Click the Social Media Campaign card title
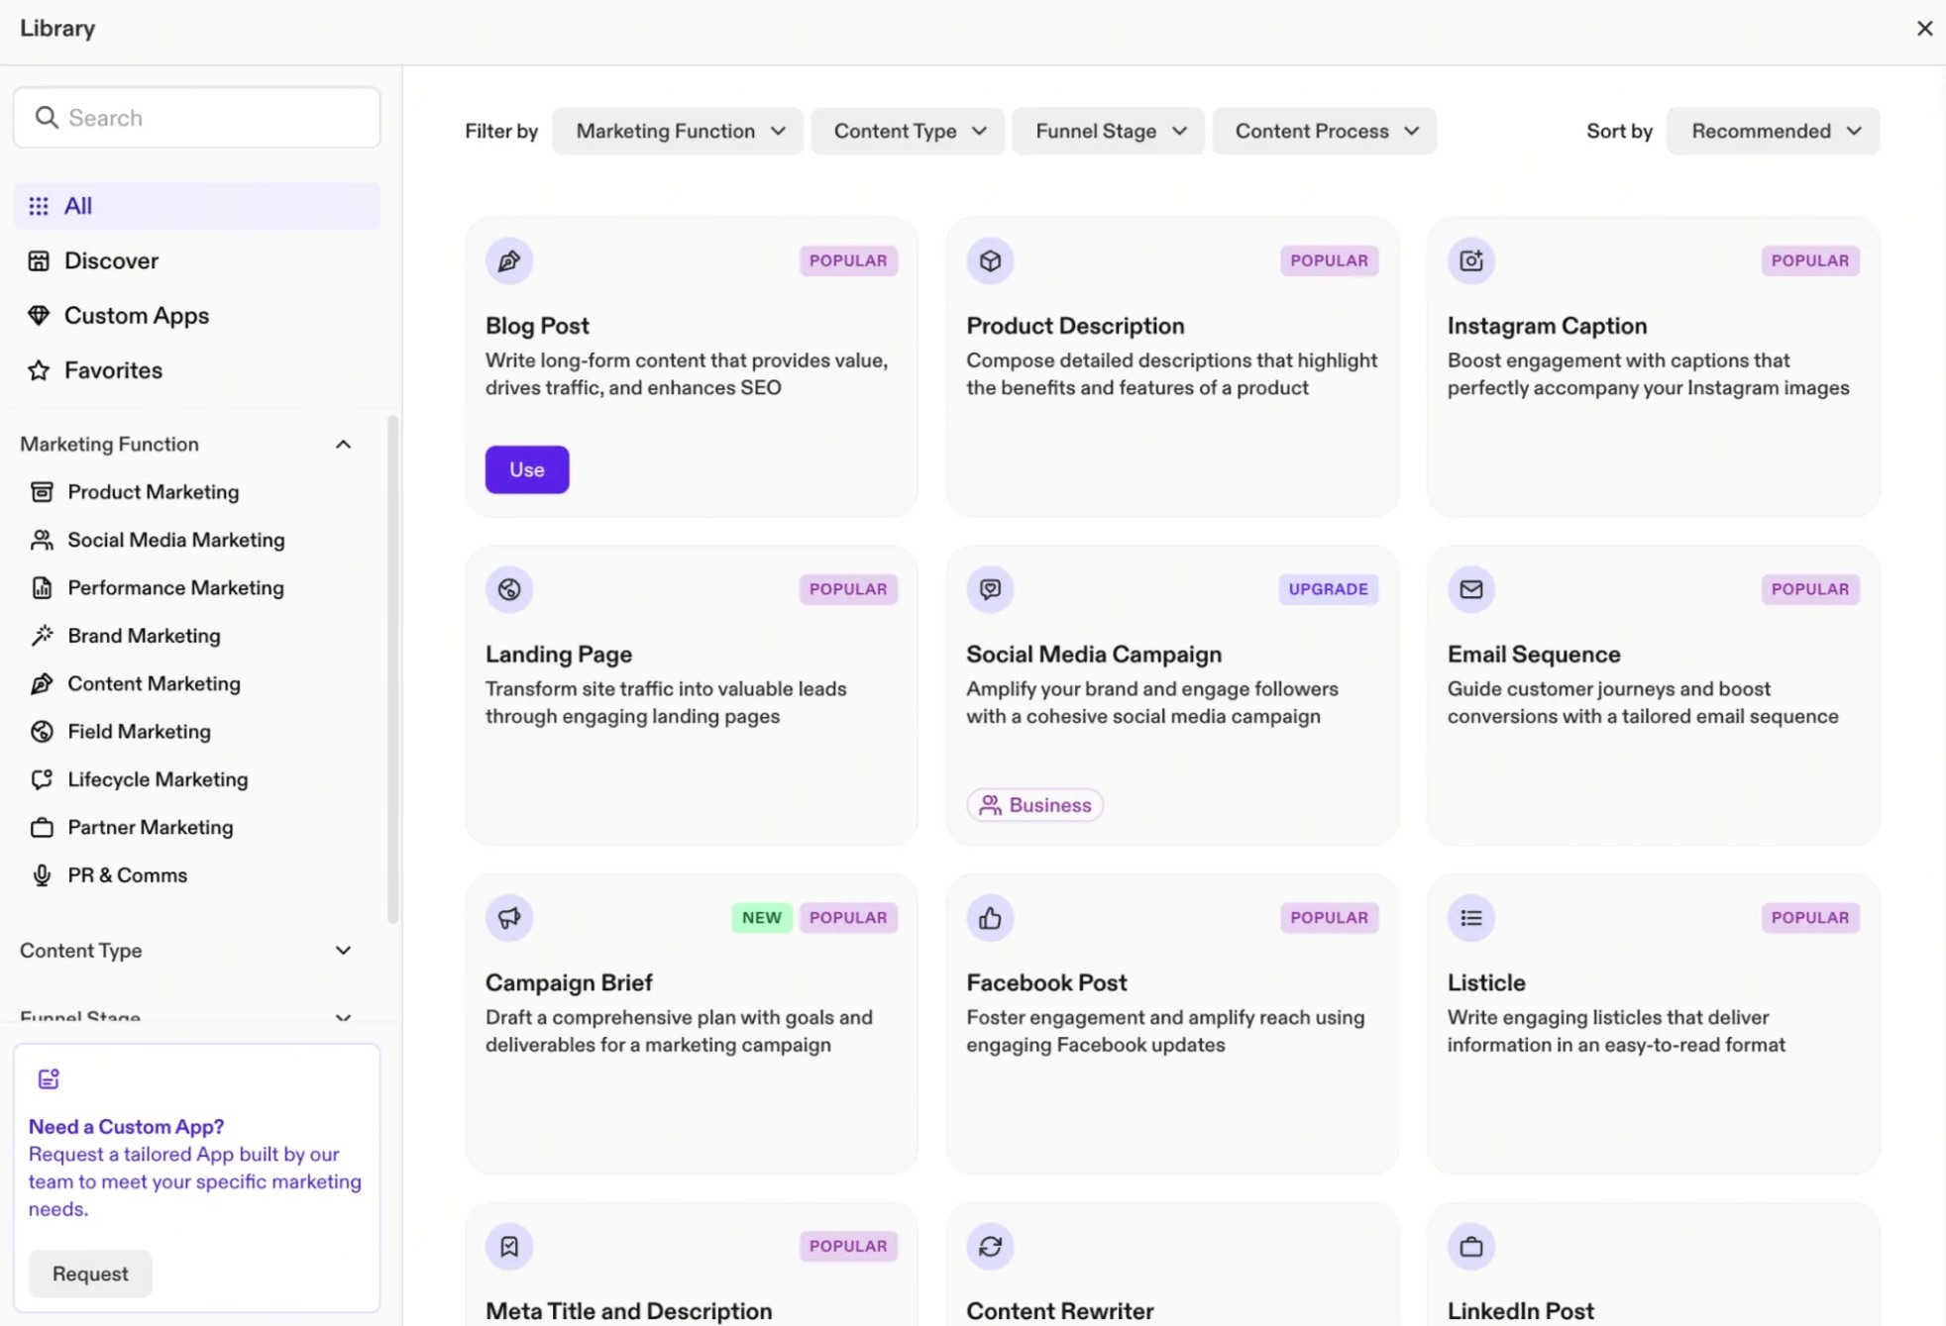This screenshot has width=1946, height=1326. (x=1094, y=655)
